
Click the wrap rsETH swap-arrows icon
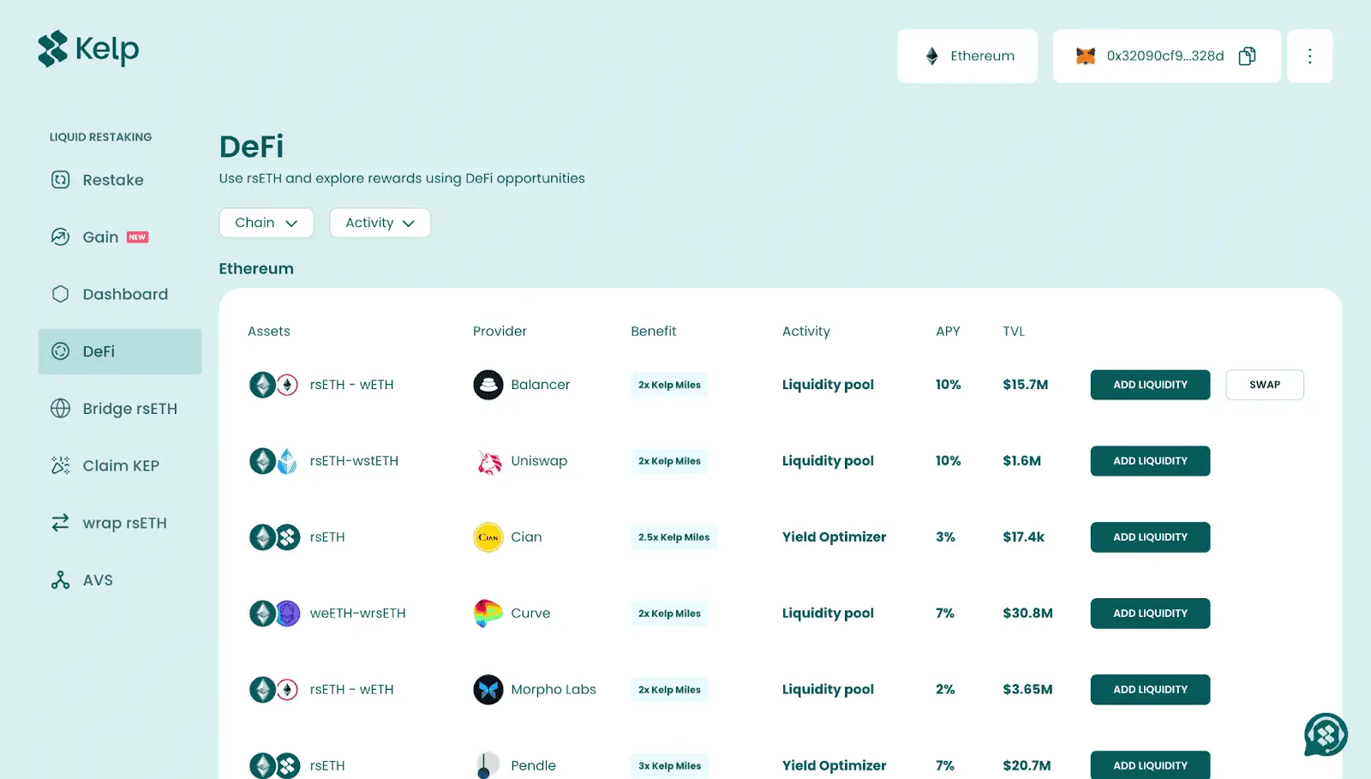(x=60, y=523)
